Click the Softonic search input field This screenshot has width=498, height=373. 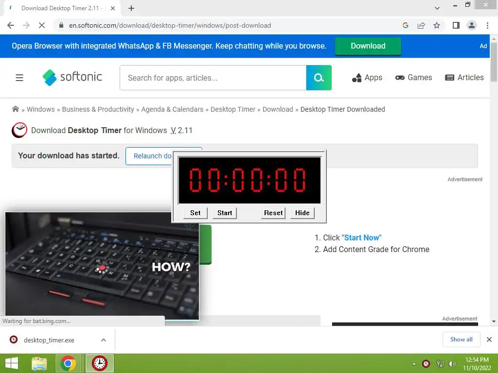pyautogui.click(x=213, y=78)
